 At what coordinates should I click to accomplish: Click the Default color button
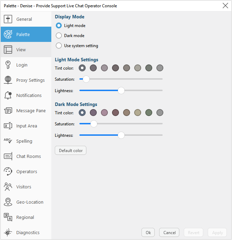[71, 150]
